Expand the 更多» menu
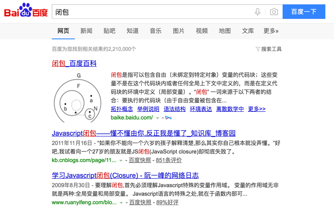The width and height of the screenshot is (334, 209). (x=271, y=31)
